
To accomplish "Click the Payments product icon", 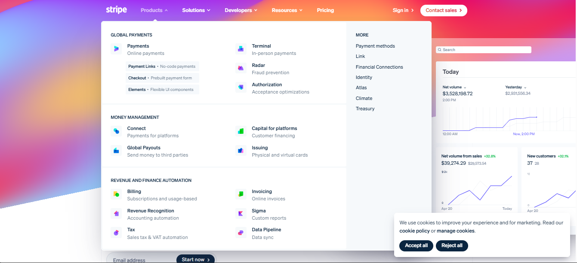I will coord(116,49).
